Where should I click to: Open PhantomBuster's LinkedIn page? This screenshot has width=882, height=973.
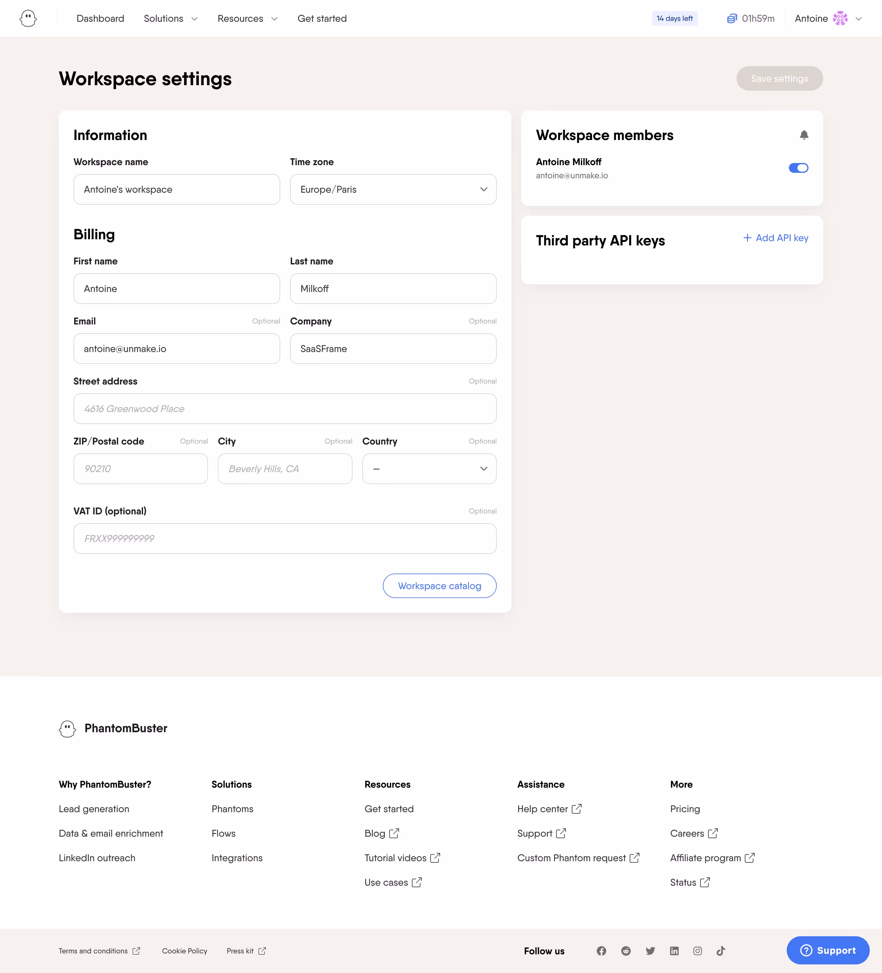tap(674, 951)
